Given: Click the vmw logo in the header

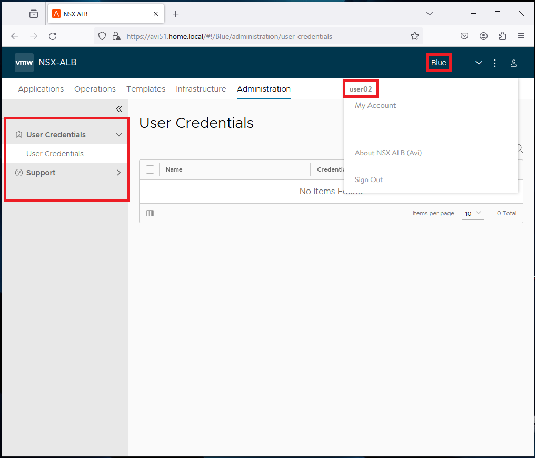Looking at the screenshot, I should tap(24, 63).
